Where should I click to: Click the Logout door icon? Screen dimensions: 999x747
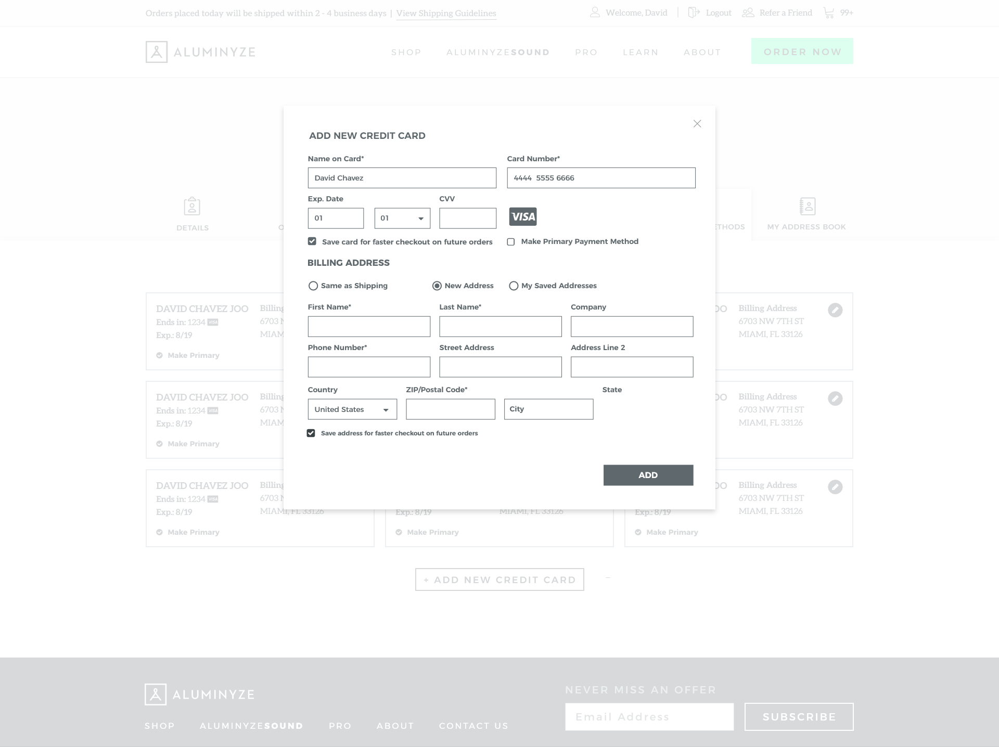click(694, 12)
